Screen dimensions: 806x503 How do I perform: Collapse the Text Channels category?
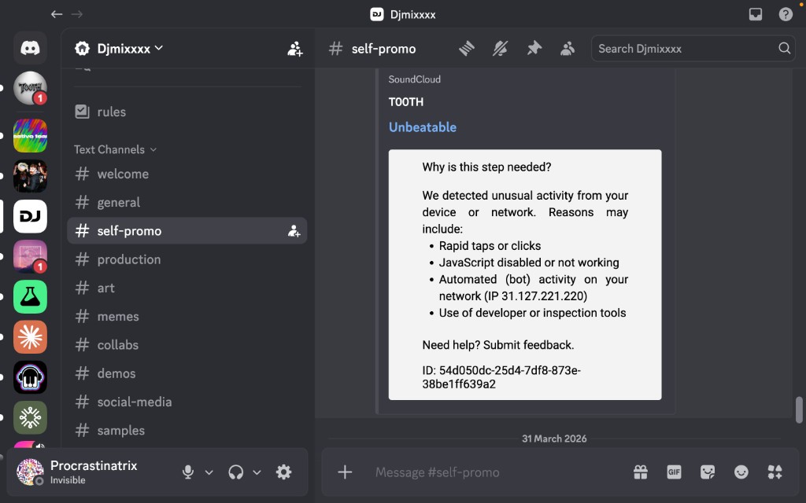[115, 149]
